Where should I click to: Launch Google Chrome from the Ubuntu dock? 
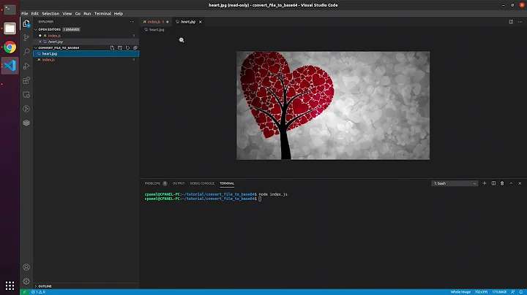click(10, 47)
